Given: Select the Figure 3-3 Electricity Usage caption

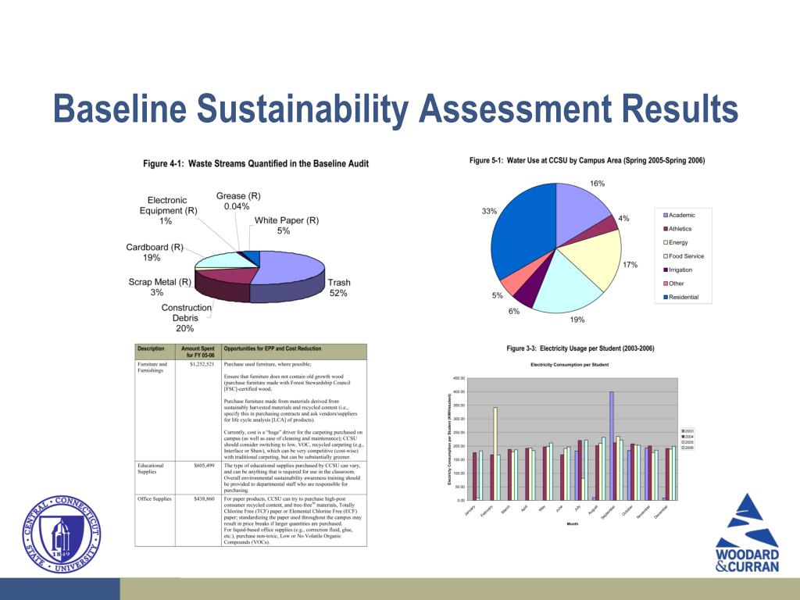Looking at the screenshot, I should 580,348.
